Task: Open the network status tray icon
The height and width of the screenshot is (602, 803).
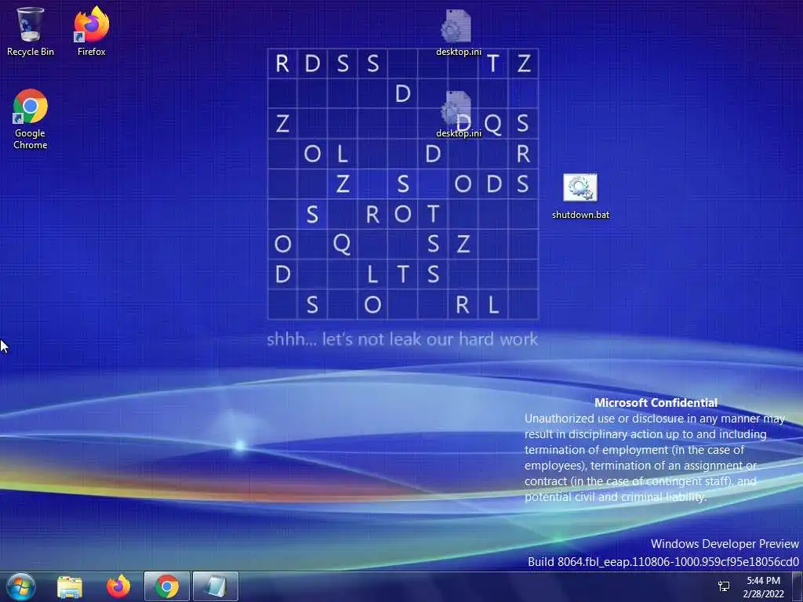Action: (x=724, y=586)
